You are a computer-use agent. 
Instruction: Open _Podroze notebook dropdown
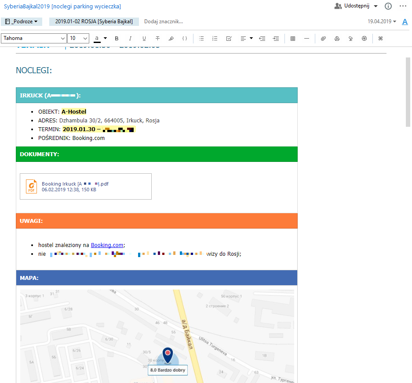click(22, 21)
